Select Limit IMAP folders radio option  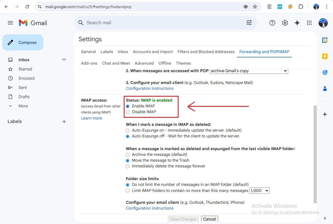[127, 191]
